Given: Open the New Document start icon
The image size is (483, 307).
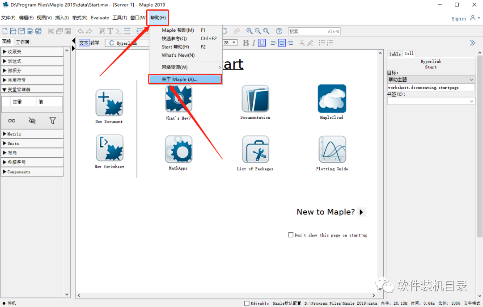Looking at the screenshot, I should [x=109, y=103].
